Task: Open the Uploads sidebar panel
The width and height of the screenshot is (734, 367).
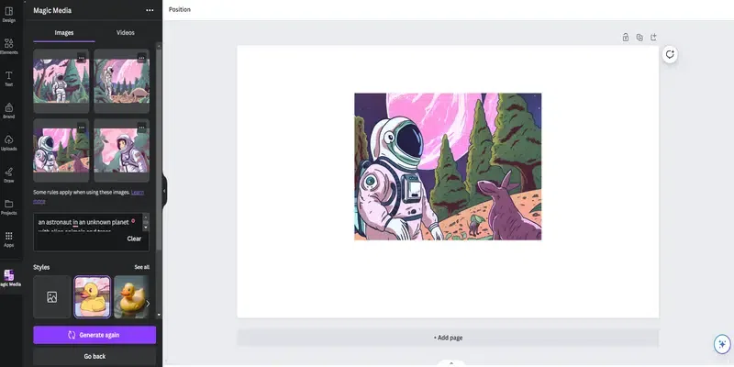Action: (x=9, y=143)
